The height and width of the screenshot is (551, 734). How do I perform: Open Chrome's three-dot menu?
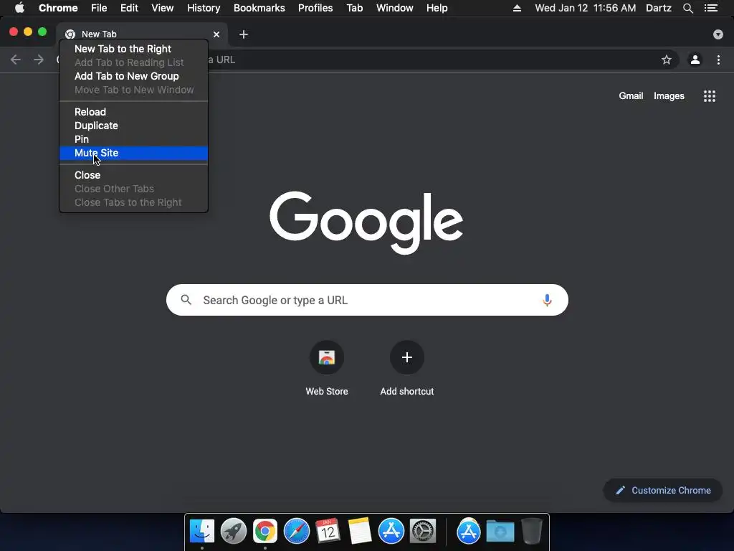718,60
